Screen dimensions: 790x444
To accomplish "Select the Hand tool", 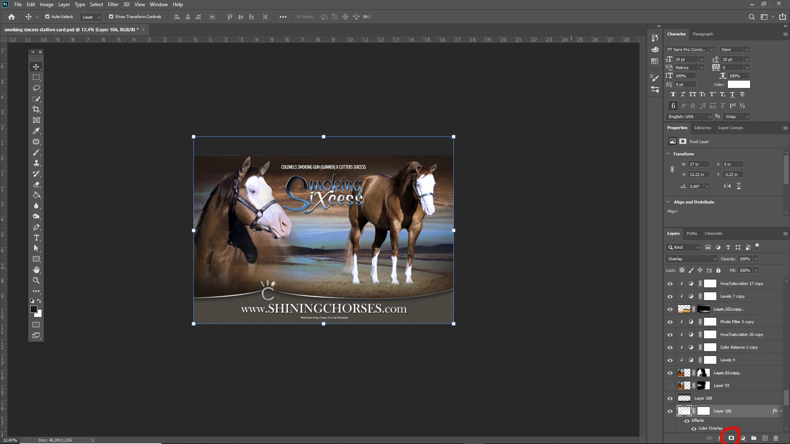I will [x=36, y=270].
